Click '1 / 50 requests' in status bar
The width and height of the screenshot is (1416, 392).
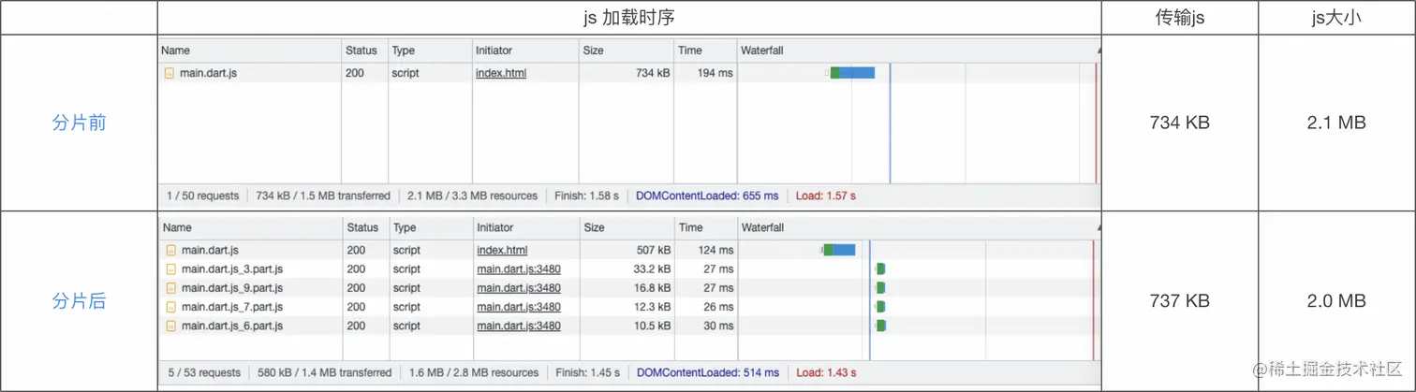point(202,196)
